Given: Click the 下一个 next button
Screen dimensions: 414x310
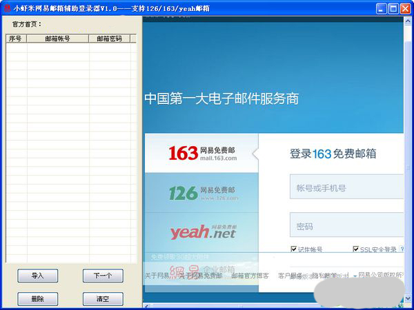Looking at the screenshot, I should [x=103, y=276].
